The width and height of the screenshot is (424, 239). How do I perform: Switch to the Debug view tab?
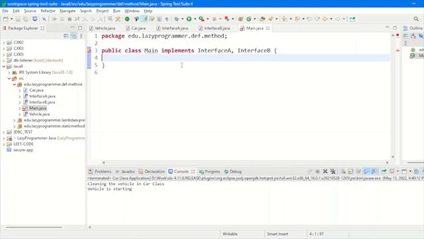233,171
